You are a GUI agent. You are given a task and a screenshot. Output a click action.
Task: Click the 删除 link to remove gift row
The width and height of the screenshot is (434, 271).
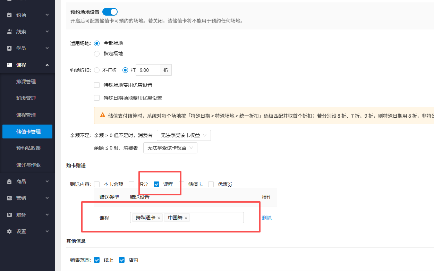[267, 217]
